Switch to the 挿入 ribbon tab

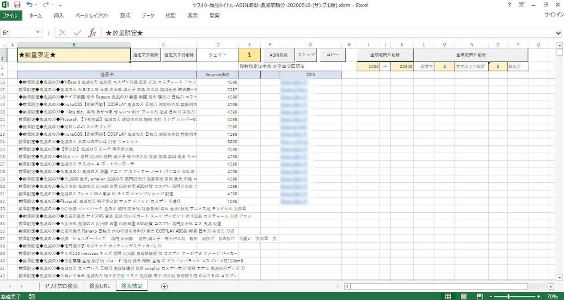59,15
